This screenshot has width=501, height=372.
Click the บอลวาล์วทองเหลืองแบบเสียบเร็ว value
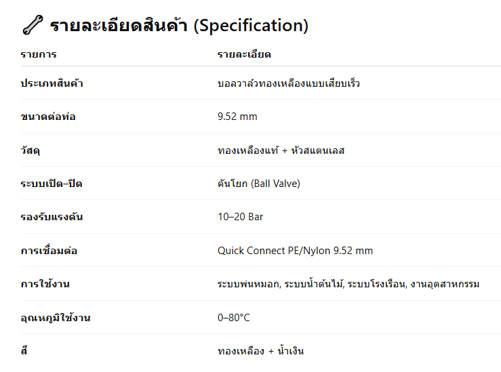[289, 83]
